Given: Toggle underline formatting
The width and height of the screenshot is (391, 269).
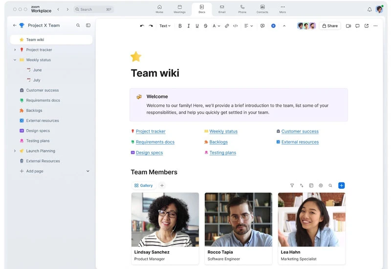Looking at the screenshot, I should pos(197,26).
